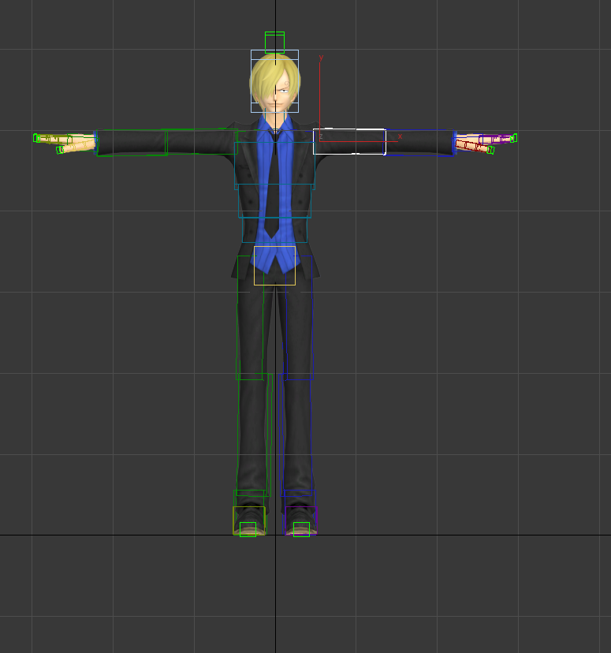Screen dimensions: 611x653
Task: Click the green fingertip bone at far left
Action: tap(36, 138)
